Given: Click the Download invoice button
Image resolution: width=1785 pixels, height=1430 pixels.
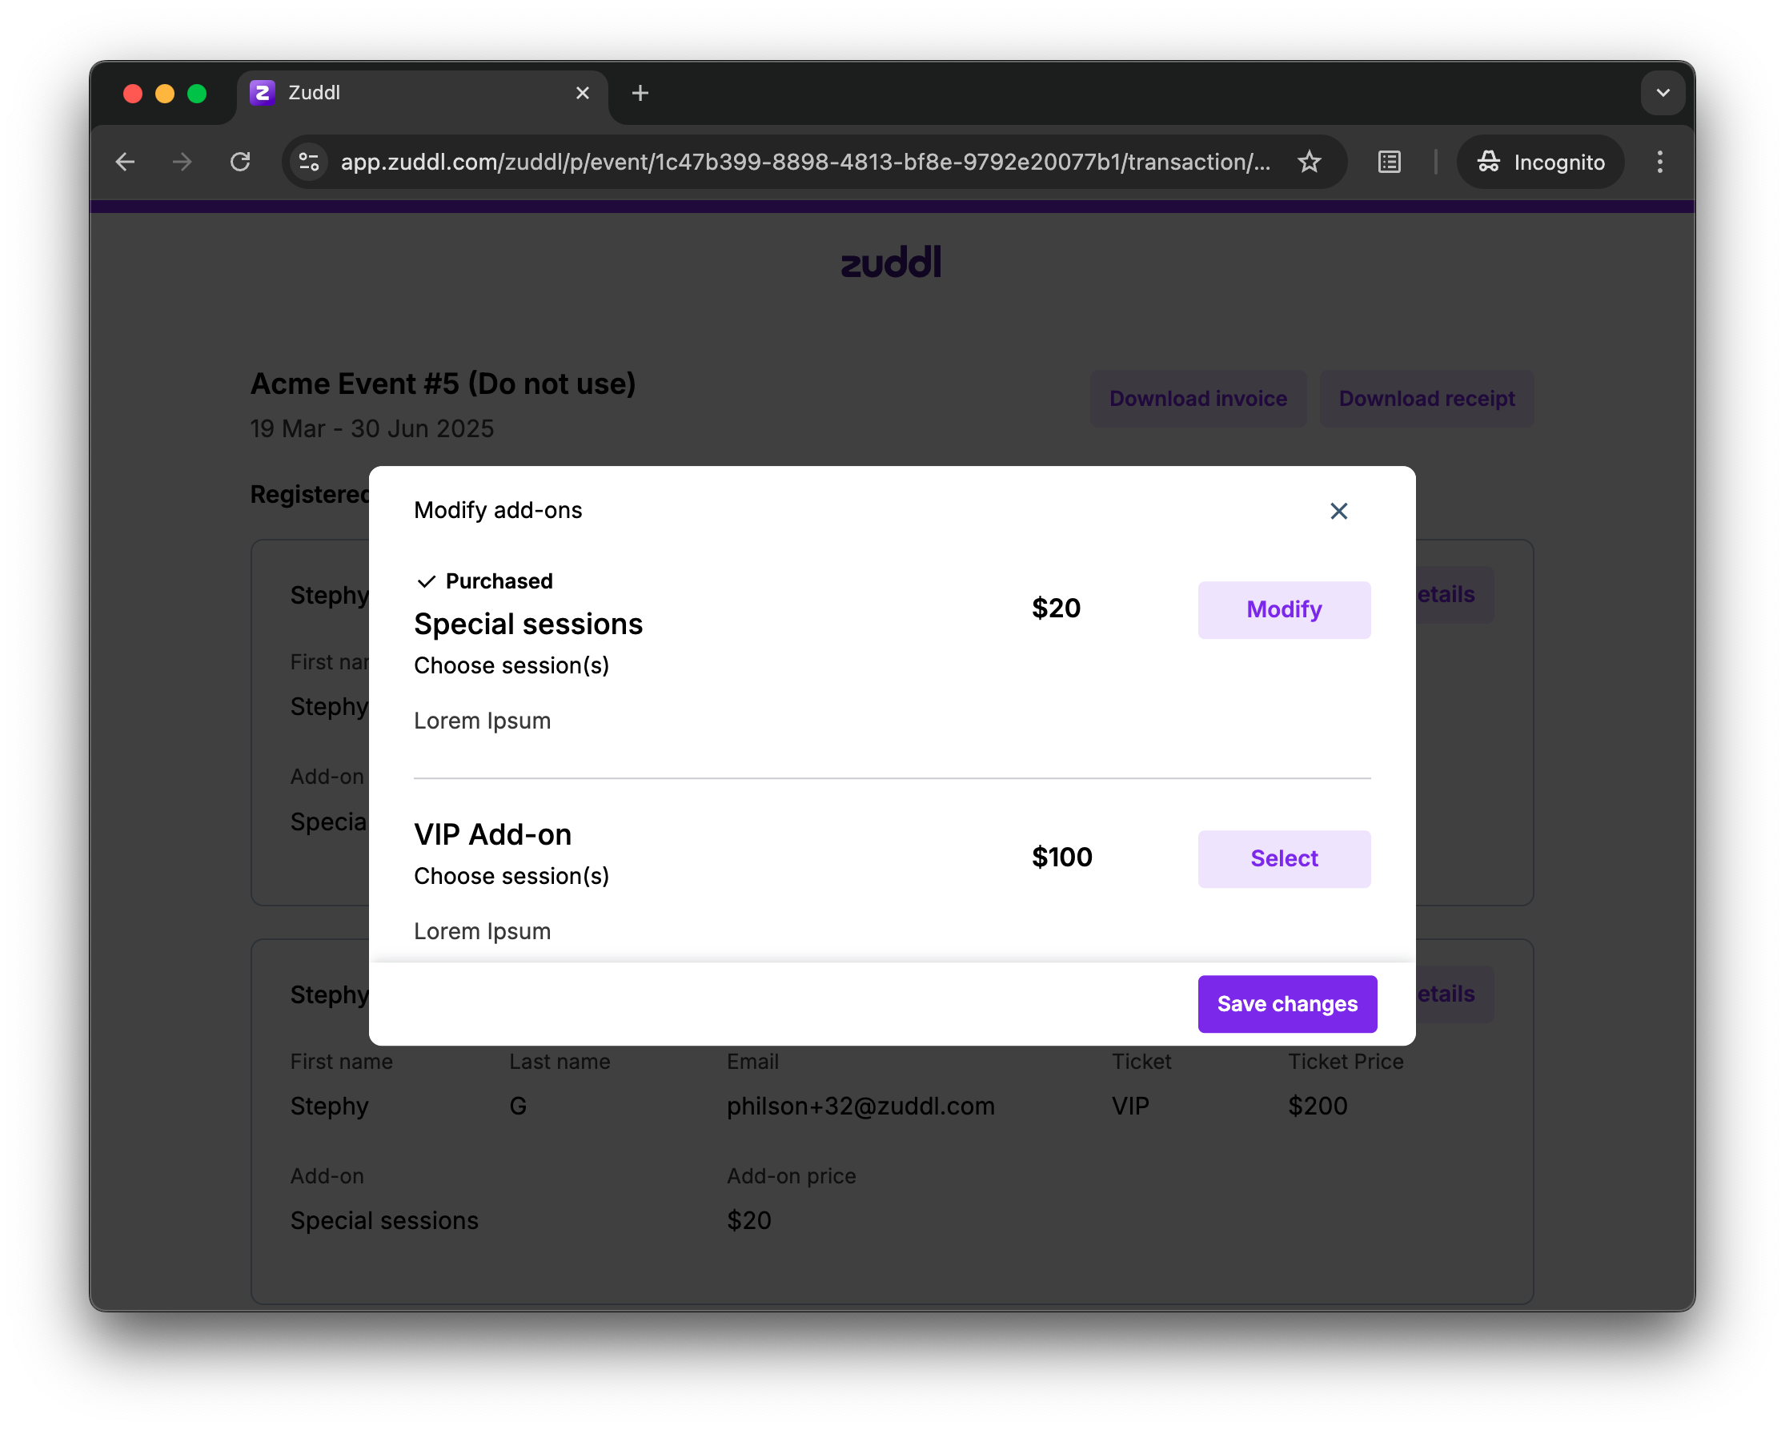Looking at the screenshot, I should [1197, 399].
